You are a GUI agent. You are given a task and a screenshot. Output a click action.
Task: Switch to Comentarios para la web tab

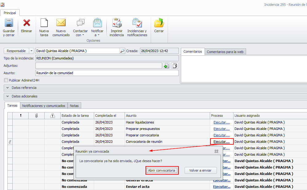225,52
